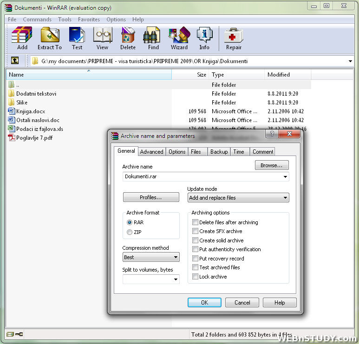Click the folder icon in the address bar
The width and height of the screenshot is (359, 344).
click(x=35, y=61)
